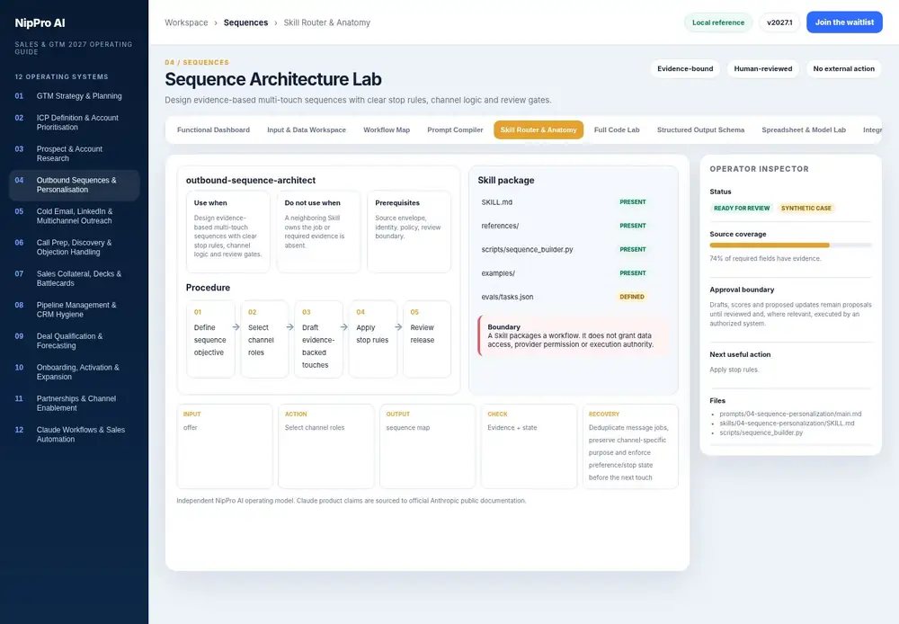The image size is (899, 624).
Task: Go to 06 Call Prep, Discovery & Objection Handling
Action: (x=74, y=247)
